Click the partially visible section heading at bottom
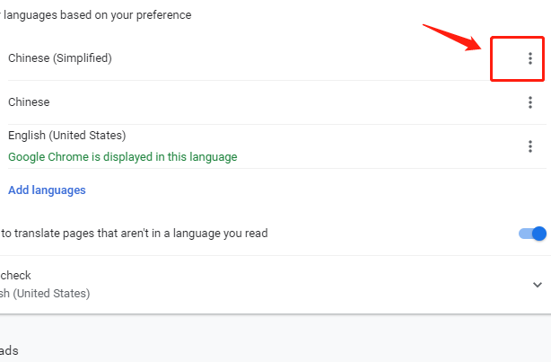 9,351
